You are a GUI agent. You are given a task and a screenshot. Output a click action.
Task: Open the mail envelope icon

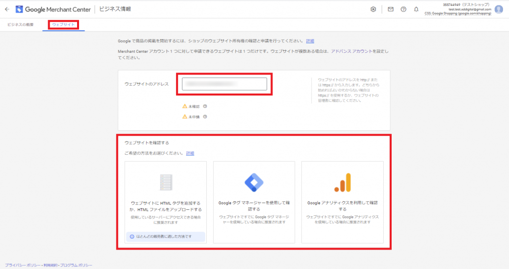391,9
